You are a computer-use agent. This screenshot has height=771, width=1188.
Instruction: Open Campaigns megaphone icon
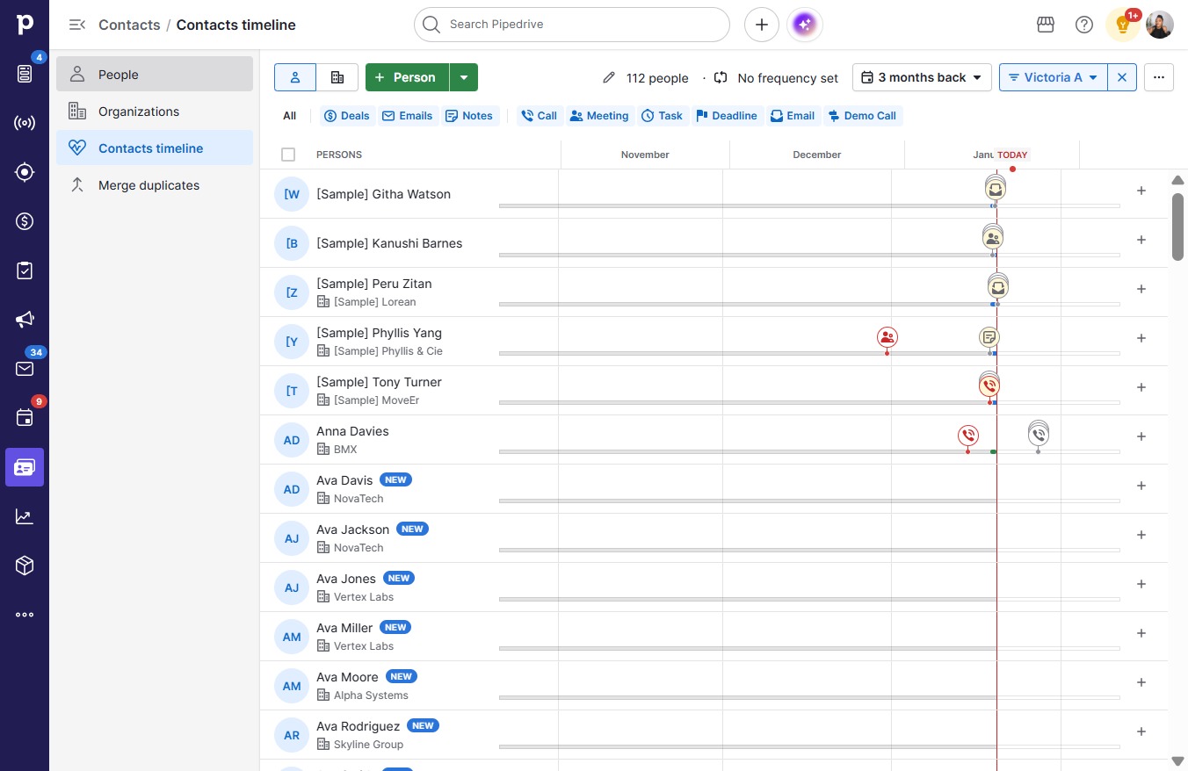[25, 320]
